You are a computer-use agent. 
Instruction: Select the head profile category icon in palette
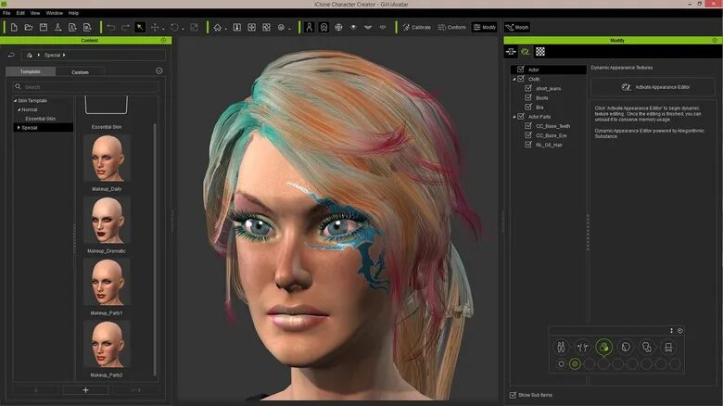pos(626,347)
